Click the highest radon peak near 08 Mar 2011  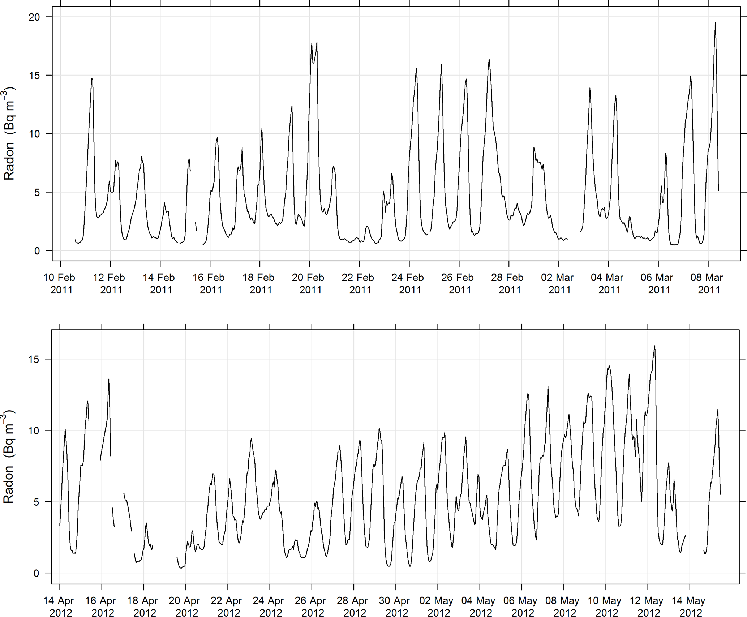715,23
